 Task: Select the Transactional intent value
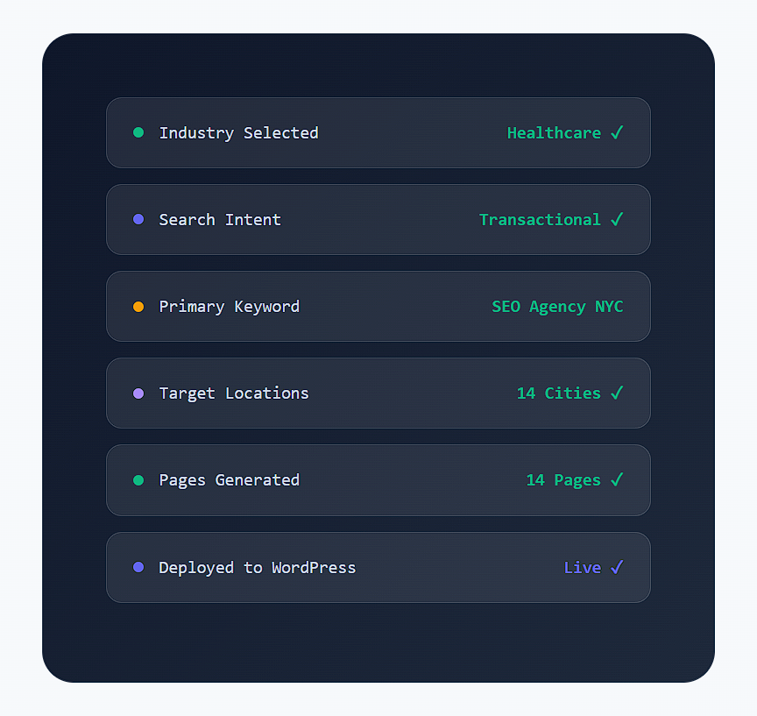540,220
